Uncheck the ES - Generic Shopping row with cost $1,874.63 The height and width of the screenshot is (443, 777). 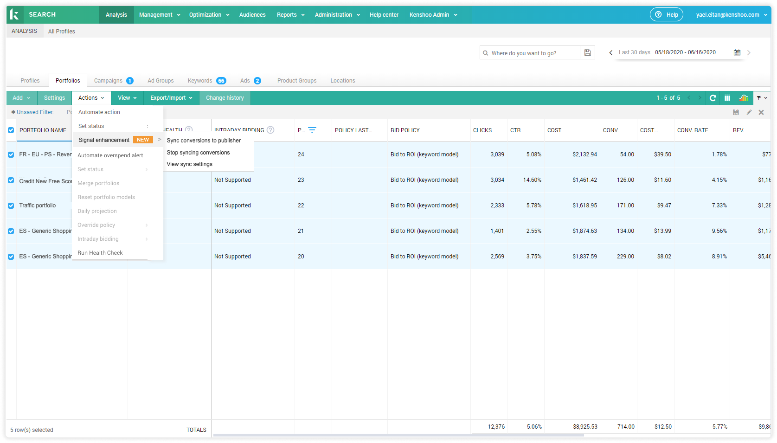click(x=11, y=231)
